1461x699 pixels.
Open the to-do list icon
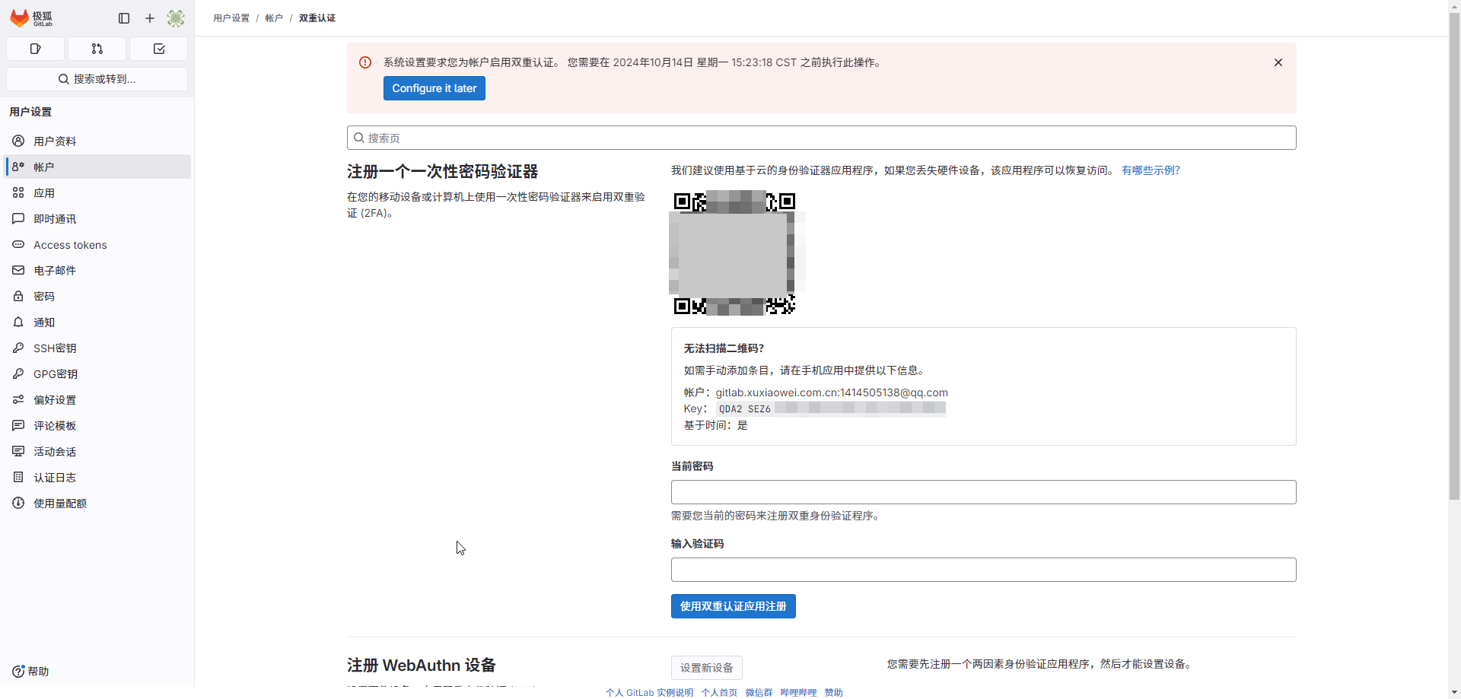158,49
